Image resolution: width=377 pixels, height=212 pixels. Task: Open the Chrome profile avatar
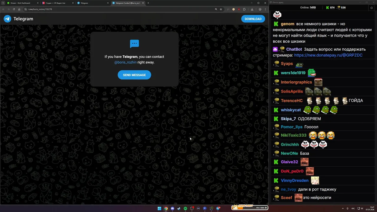pyautogui.click(x=260, y=9)
